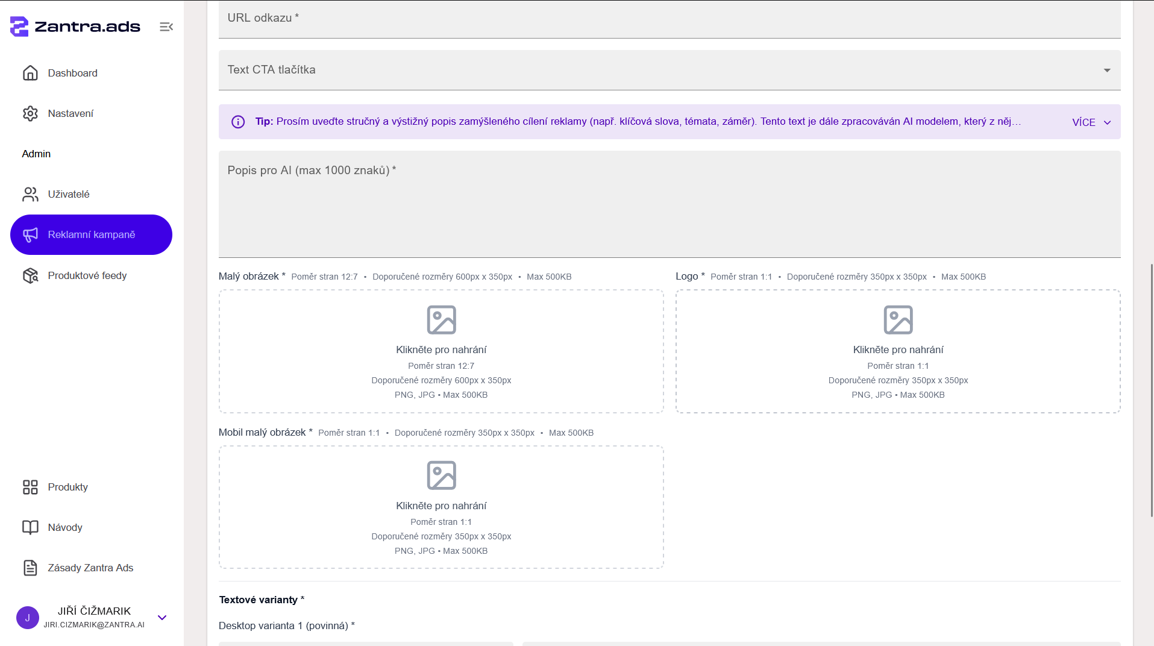Click the info icon in the Tip banner
This screenshot has height=646, width=1154.
point(238,122)
